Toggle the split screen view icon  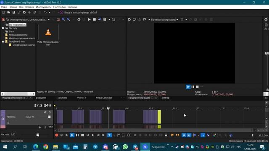tap(145, 20)
